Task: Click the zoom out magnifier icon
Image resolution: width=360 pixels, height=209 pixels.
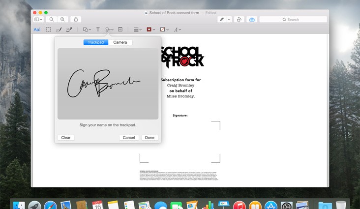Action: tap(52, 19)
